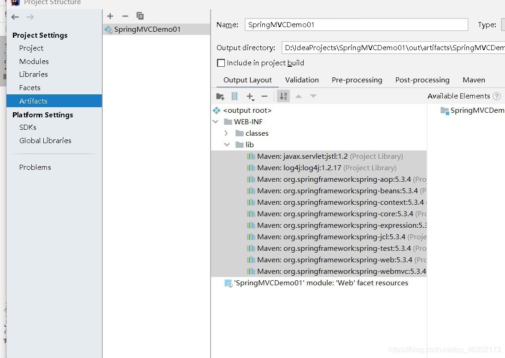The width and height of the screenshot is (505, 358).
Task: Open Libraries settings
Action: click(x=34, y=75)
